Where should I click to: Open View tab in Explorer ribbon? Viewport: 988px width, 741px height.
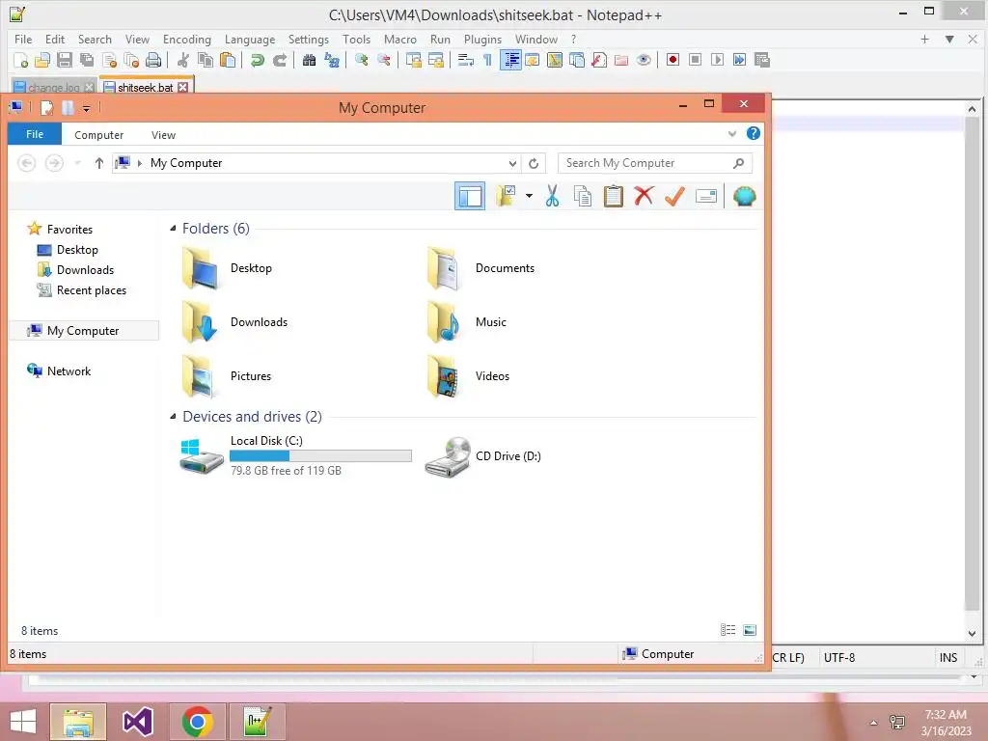click(163, 135)
